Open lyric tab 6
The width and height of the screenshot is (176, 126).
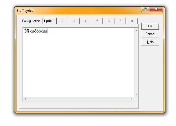tap(109, 21)
